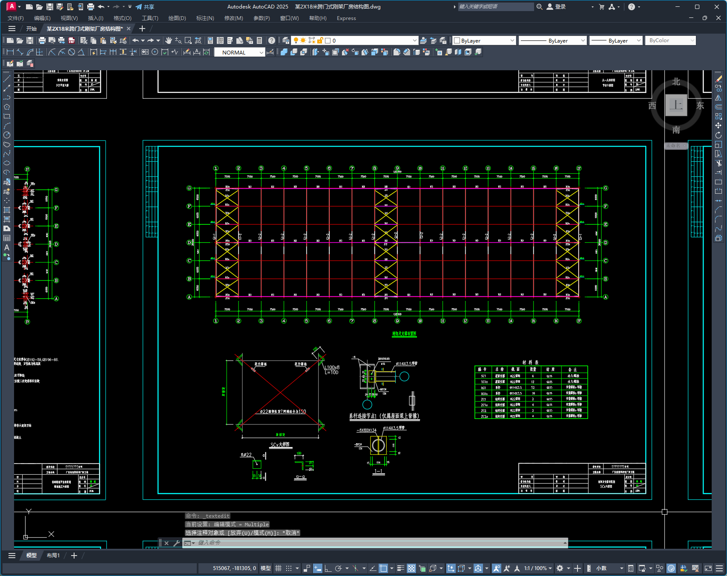Click the DWF publish icon
This screenshot has height=576, width=727.
tap(72, 40)
